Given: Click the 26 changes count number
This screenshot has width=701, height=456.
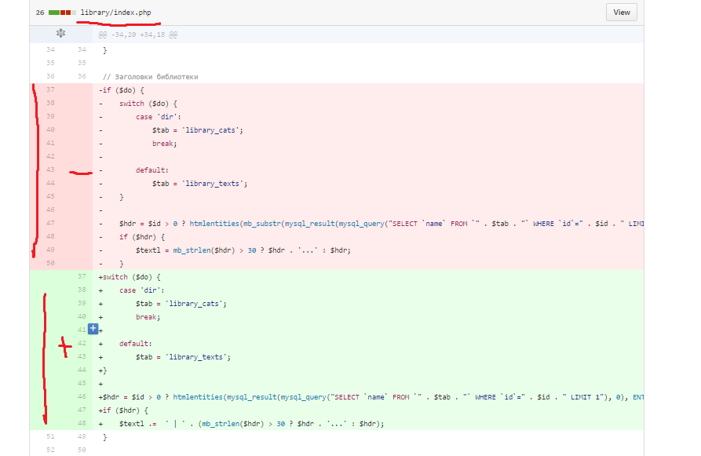Looking at the screenshot, I should click(39, 13).
